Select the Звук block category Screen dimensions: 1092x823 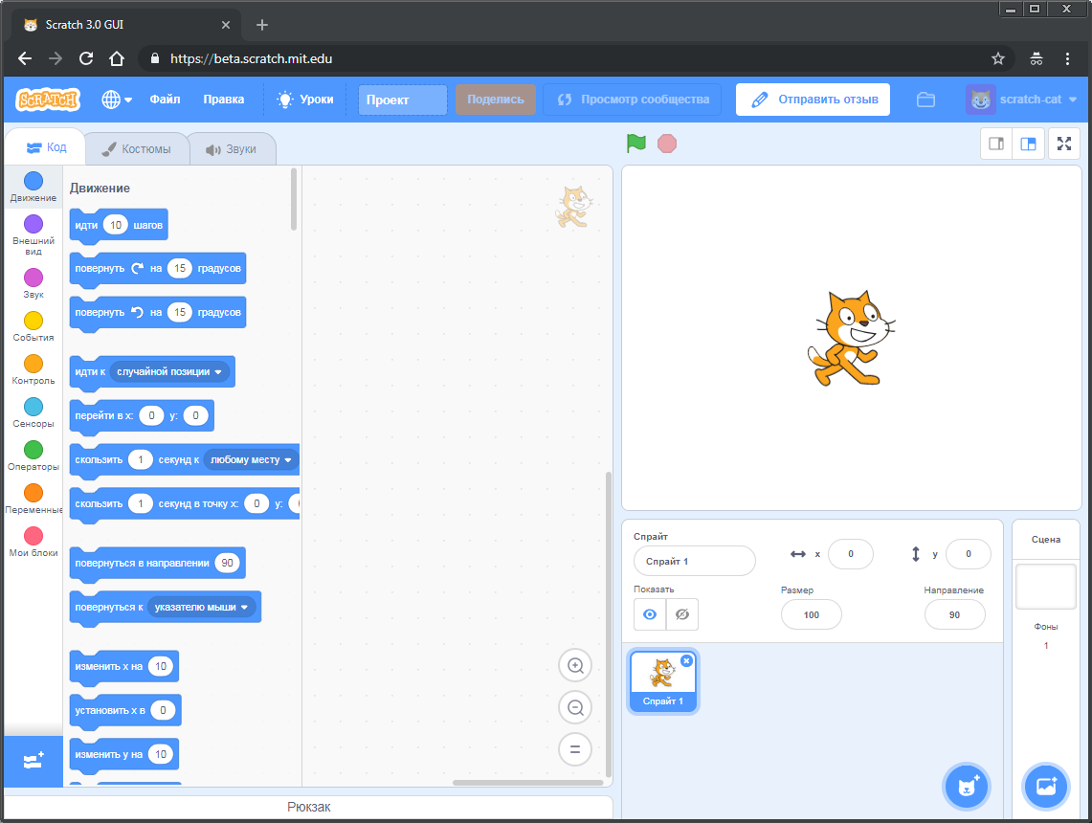(x=33, y=283)
